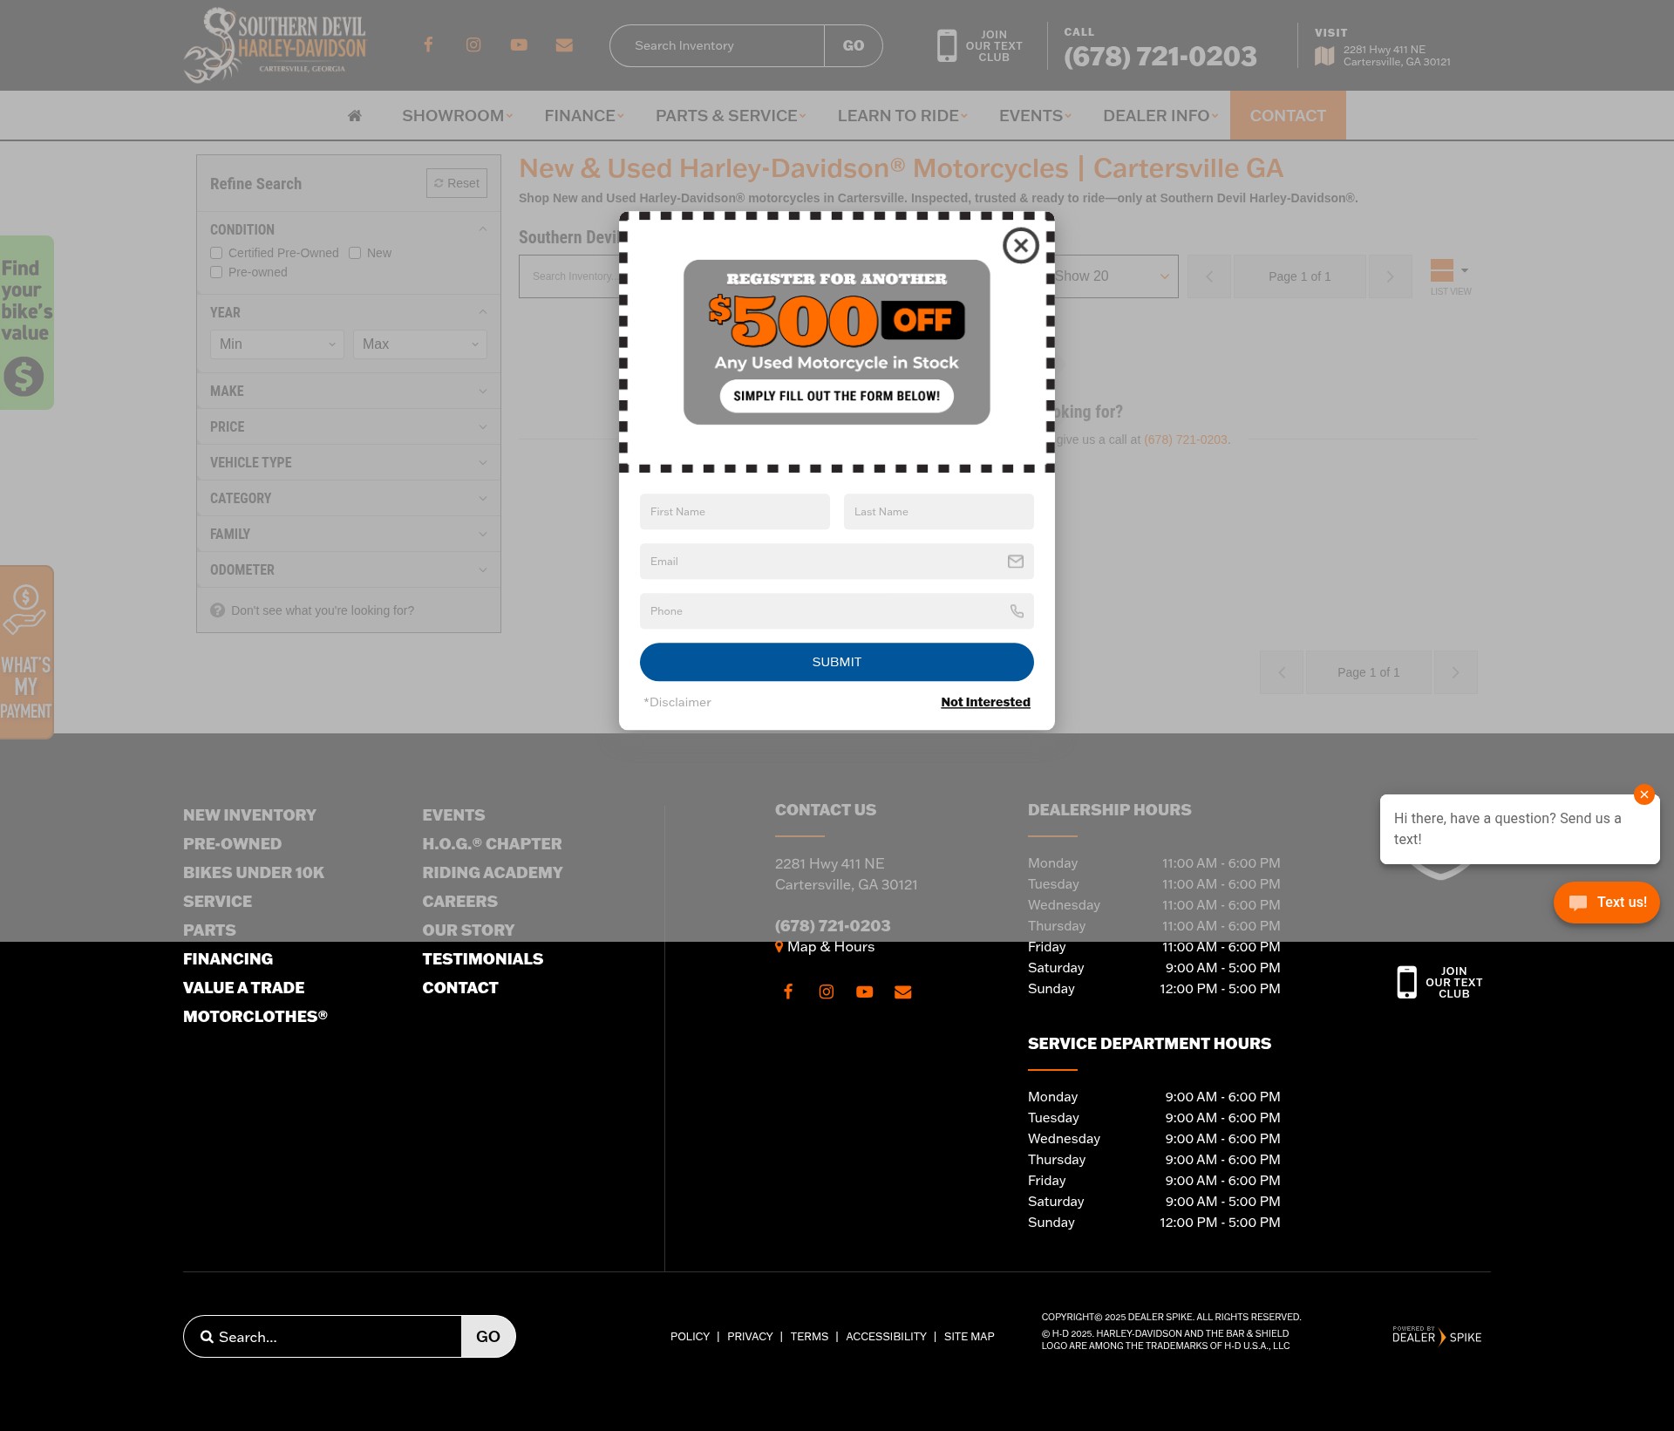Screen dimensions: 1674x1431
Task: Click next page arrow in bottom pagination
Action: coord(1455,672)
